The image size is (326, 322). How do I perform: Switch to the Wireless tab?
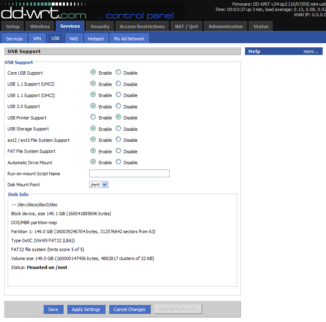(40, 26)
